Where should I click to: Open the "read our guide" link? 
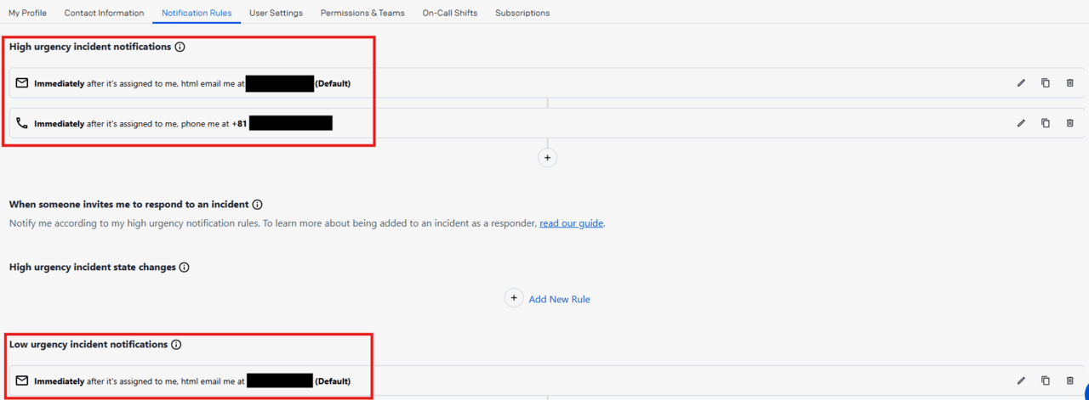pos(572,223)
